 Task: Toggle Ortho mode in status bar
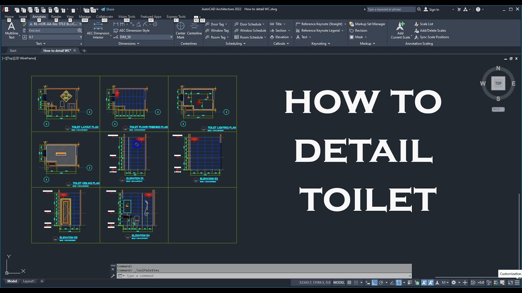[x=374, y=282]
